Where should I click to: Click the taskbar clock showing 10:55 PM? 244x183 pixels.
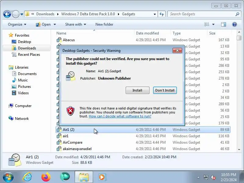pos(228,177)
